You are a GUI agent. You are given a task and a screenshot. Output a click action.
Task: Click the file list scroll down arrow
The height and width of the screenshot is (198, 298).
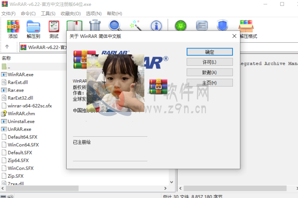(171, 182)
